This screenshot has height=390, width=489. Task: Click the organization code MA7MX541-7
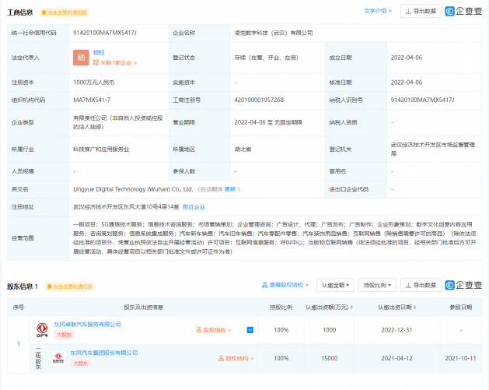pyautogui.click(x=92, y=100)
